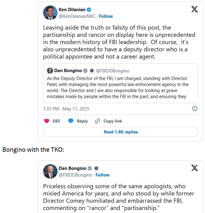Follow @FBIDDBongino
This screenshot has width=205, height=213.
point(102,175)
